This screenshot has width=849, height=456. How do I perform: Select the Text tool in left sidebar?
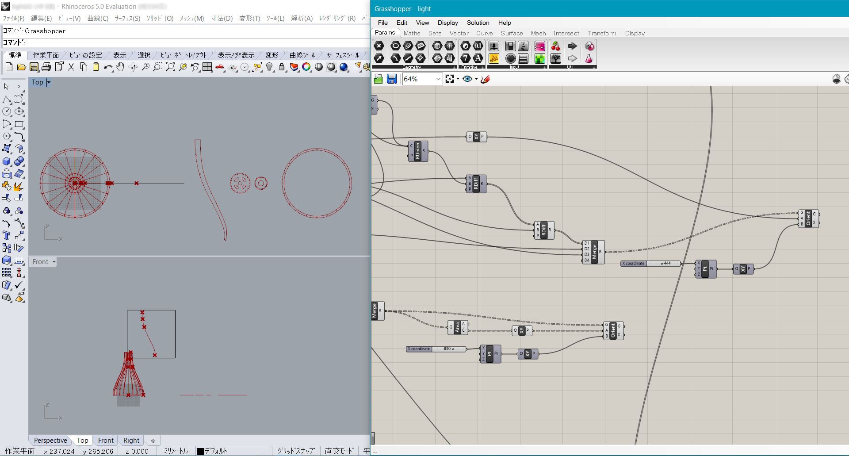(x=7, y=236)
